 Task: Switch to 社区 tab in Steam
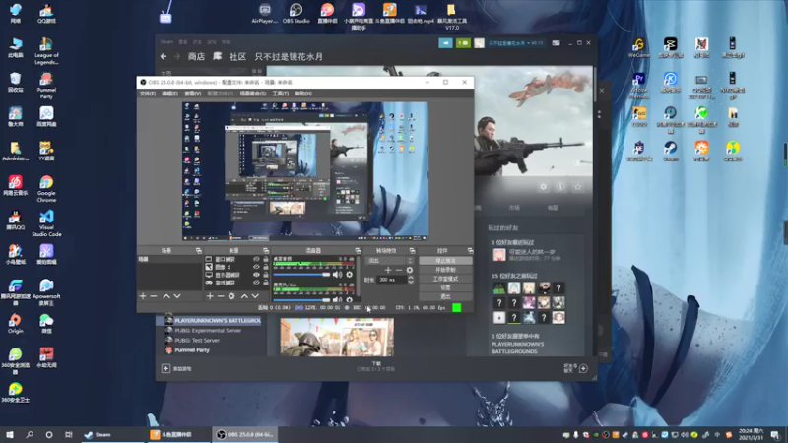[x=237, y=57]
